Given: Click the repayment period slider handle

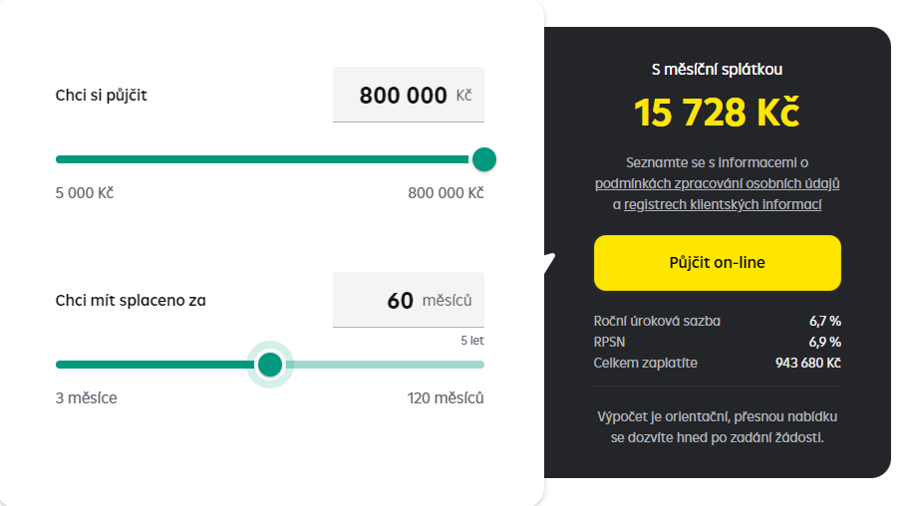Looking at the screenshot, I should click(x=270, y=365).
